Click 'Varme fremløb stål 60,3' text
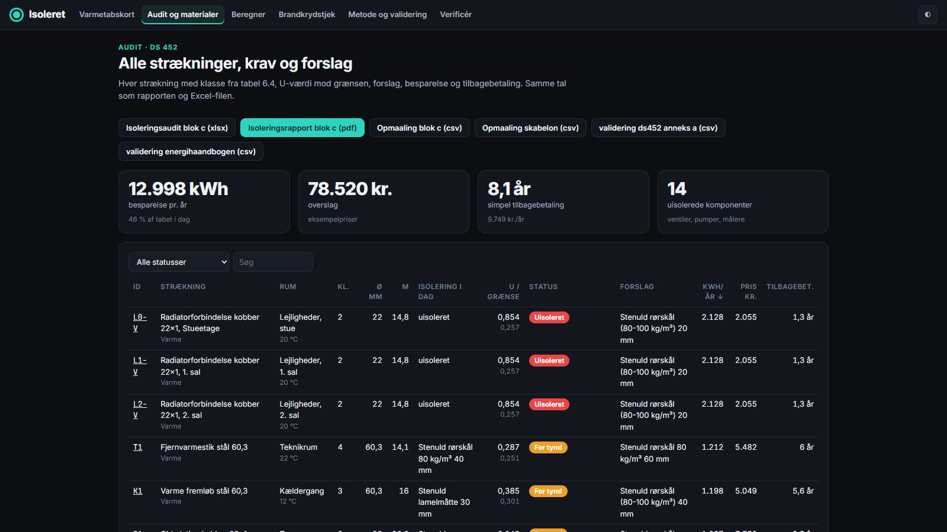This screenshot has height=532, width=947. point(204,491)
